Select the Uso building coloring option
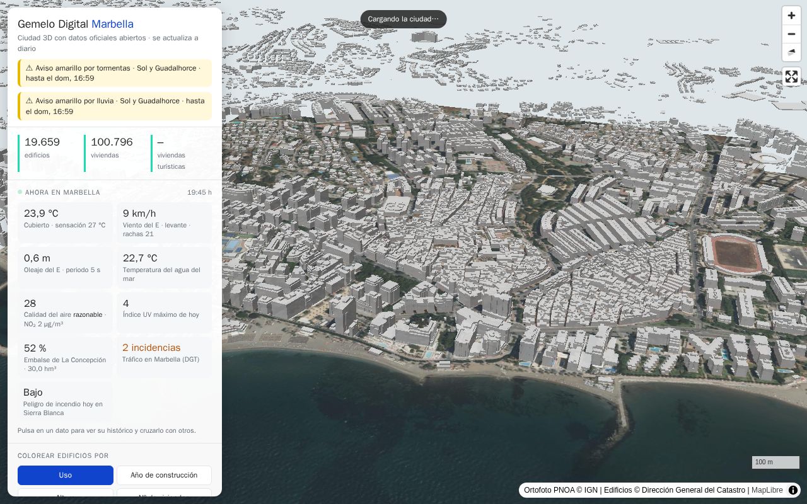This screenshot has width=807, height=504. (66, 475)
